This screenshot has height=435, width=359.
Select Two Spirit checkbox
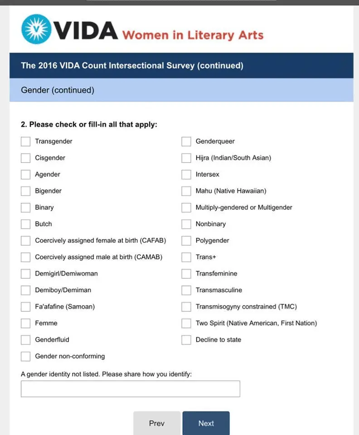[x=186, y=324]
